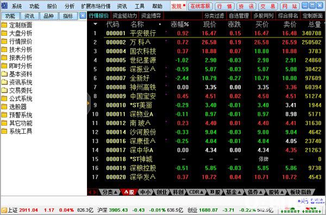Select the 科创 bottom tab
This screenshot has width=326, height=215.
click(178, 192)
